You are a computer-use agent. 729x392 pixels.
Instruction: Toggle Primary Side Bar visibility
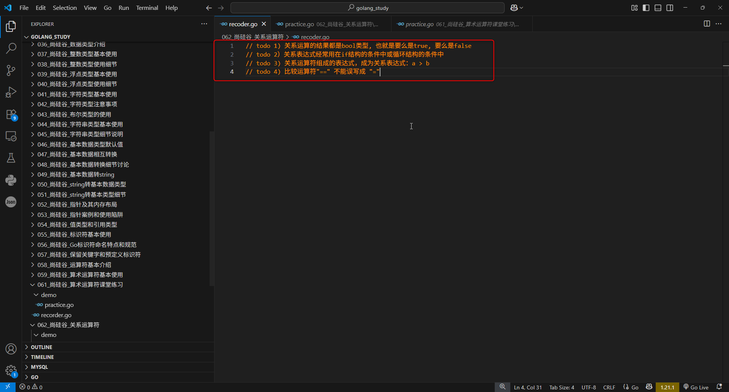point(646,8)
